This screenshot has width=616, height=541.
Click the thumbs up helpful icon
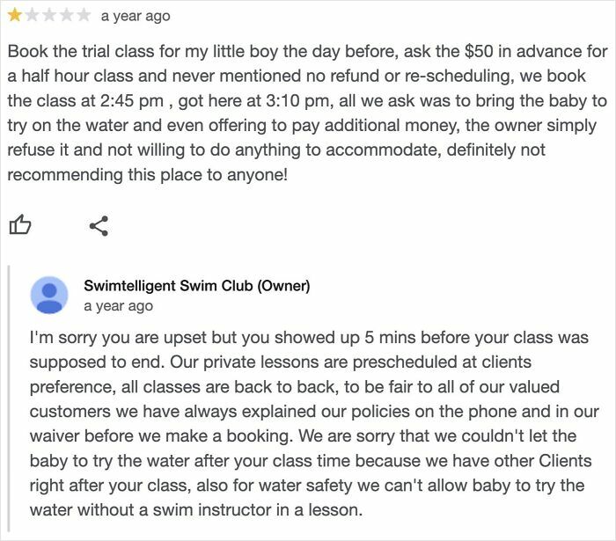point(19,225)
